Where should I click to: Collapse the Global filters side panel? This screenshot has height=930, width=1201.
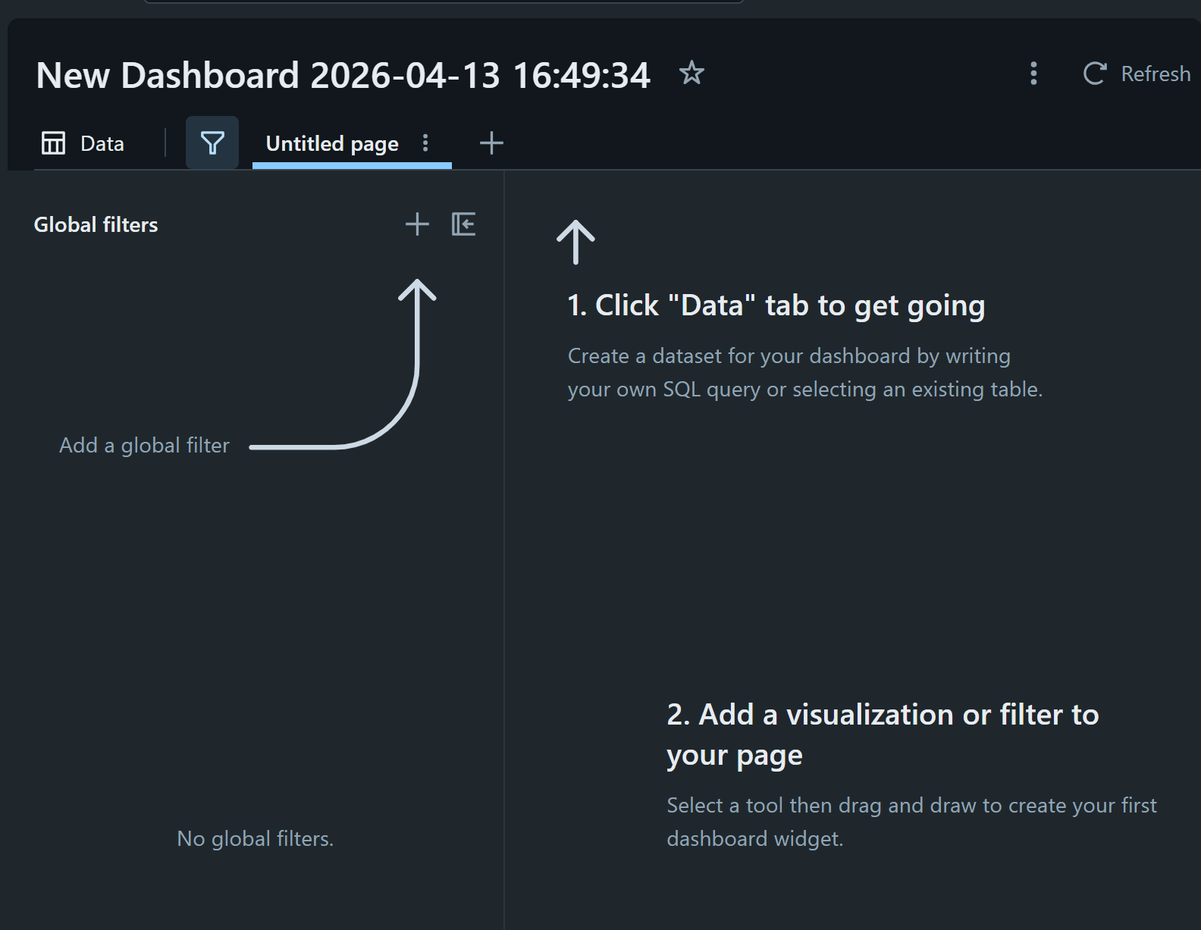coord(463,224)
